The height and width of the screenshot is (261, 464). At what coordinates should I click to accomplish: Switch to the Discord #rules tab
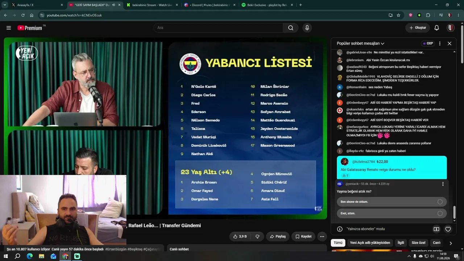(x=210, y=5)
